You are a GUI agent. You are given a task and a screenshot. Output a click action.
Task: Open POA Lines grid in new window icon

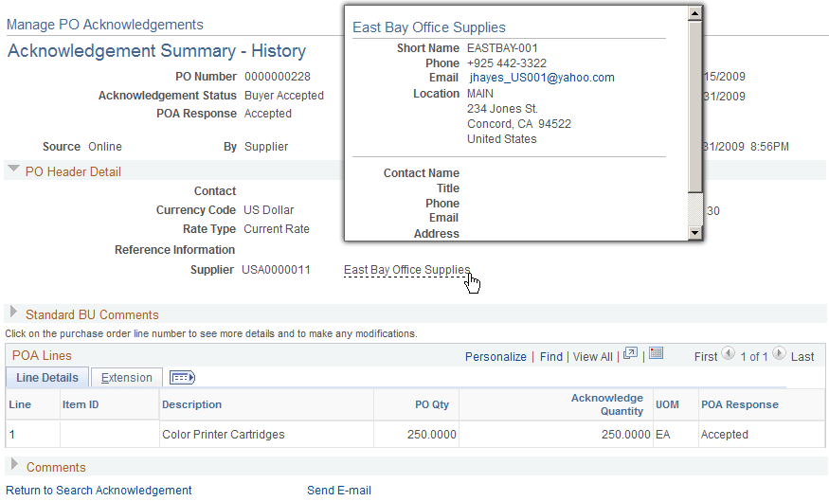tap(630, 353)
